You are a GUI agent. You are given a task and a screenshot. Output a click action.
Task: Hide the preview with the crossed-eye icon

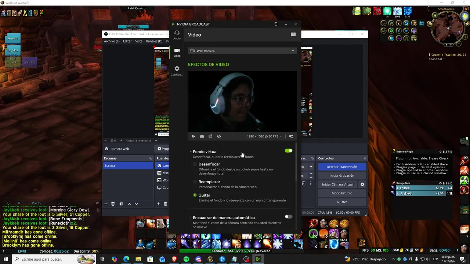[x=219, y=136]
